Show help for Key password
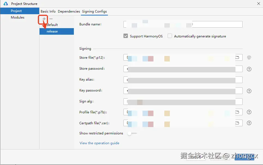 [249, 91]
